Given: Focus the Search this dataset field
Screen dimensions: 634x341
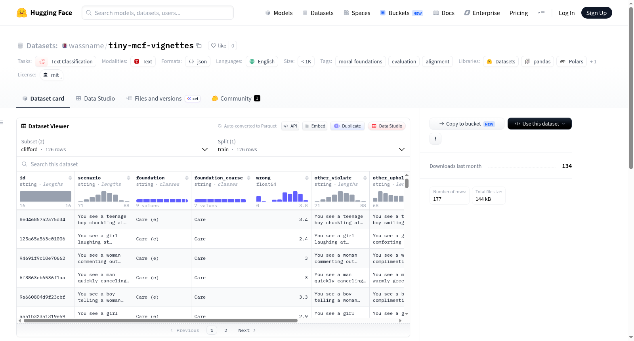Looking at the screenshot, I should (213, 164).
